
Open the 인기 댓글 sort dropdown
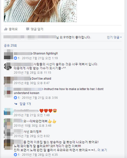tap(114, 37)
